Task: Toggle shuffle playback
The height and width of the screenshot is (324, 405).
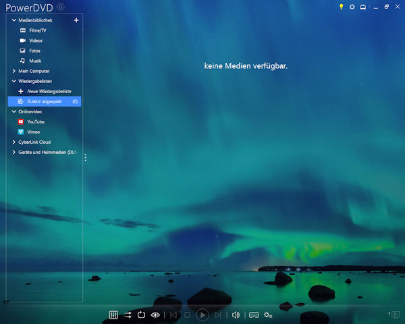Action: (128, 315)
